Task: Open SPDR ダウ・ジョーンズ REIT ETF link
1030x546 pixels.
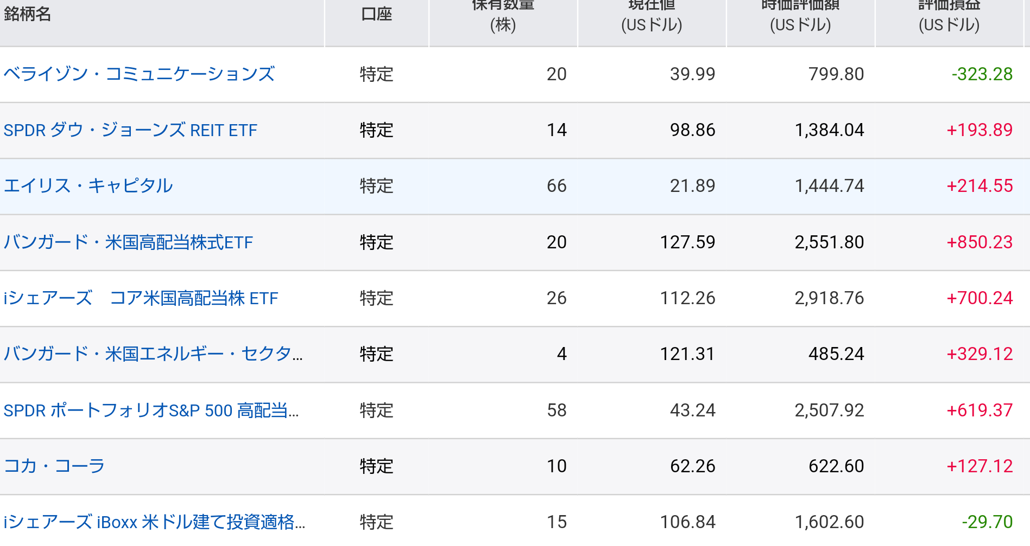Action: click(130, 130)
